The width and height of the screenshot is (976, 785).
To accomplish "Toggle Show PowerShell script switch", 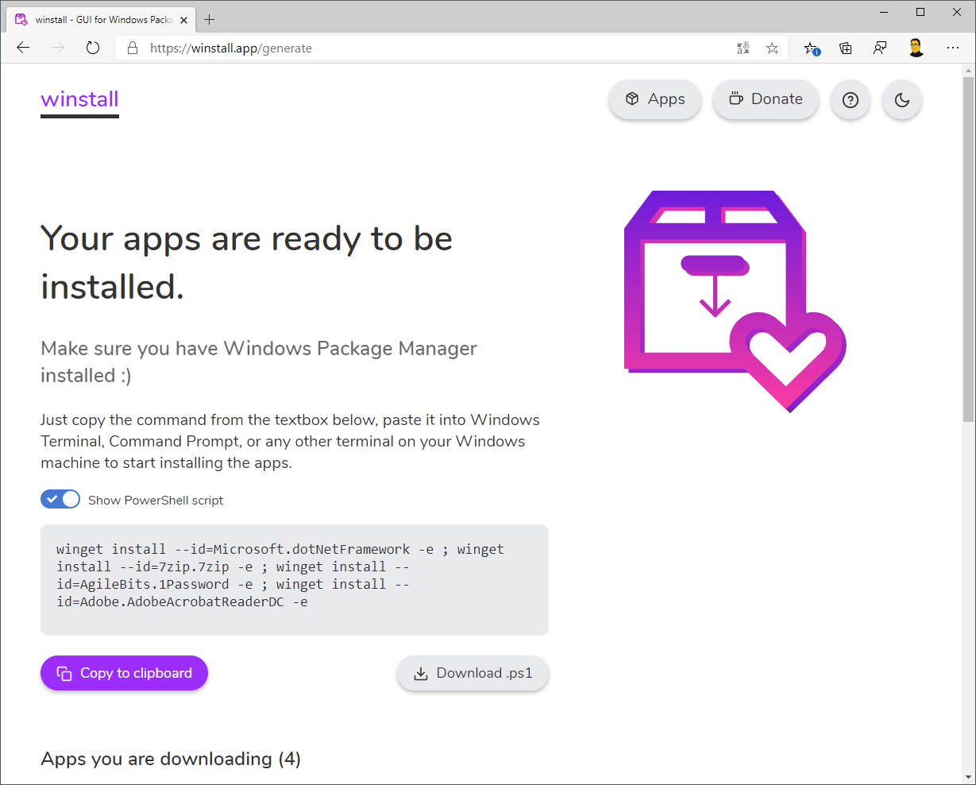I will coord(60,499).
